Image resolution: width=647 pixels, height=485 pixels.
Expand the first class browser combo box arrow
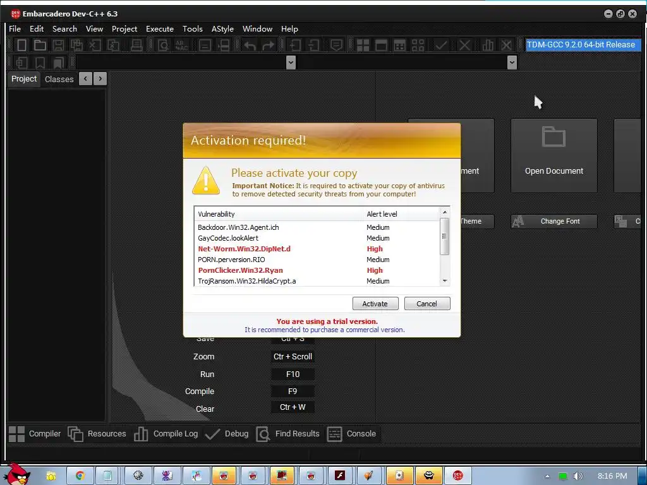pyautogui.click(x=291, y=63)
